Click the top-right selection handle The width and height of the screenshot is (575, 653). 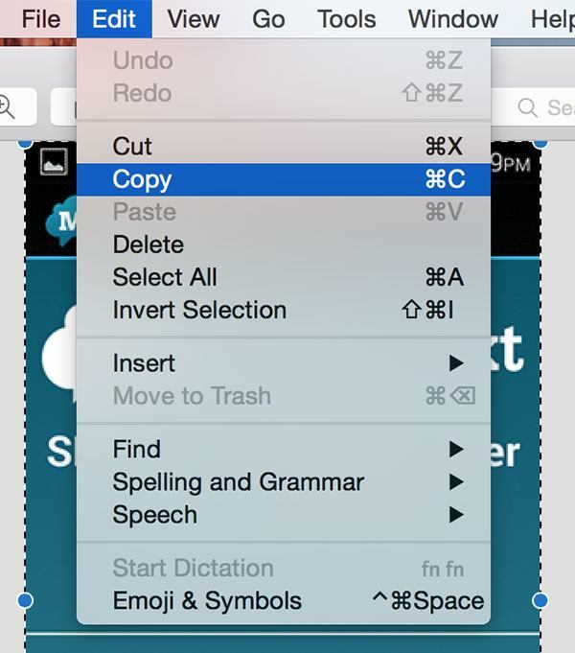(540, 143)
